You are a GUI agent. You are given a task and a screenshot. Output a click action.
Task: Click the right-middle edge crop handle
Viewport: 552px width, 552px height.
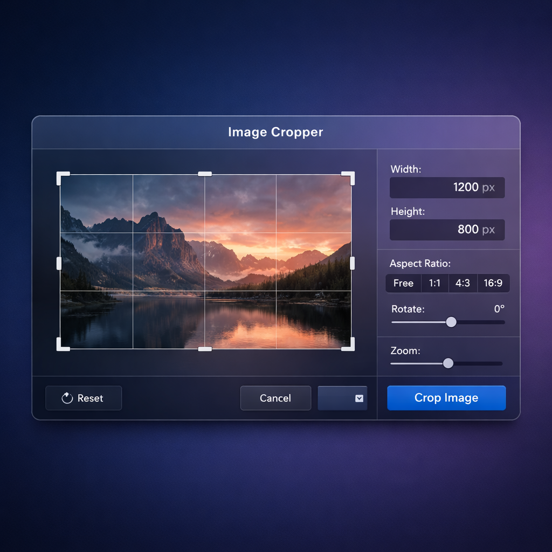[352, 263]
